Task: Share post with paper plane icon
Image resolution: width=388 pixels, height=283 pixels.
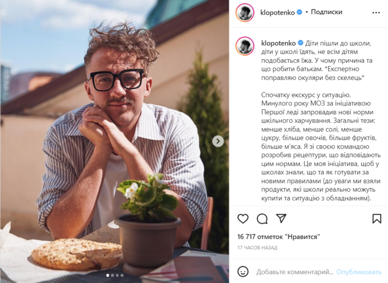Action: click(x=281, y=218)
